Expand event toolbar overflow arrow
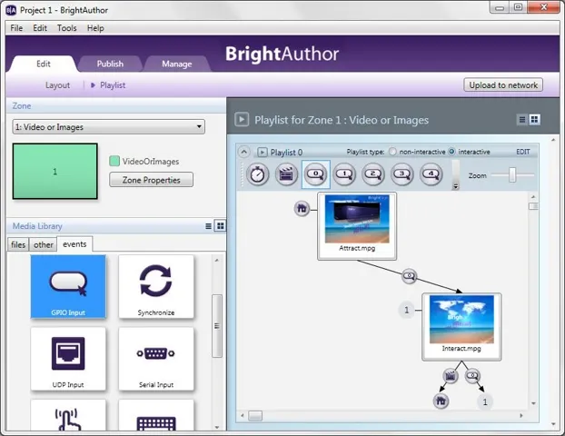 pos(455,186)
